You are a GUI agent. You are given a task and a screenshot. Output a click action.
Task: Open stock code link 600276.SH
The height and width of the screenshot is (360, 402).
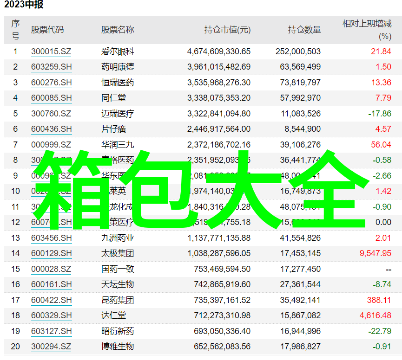point(51,83)
